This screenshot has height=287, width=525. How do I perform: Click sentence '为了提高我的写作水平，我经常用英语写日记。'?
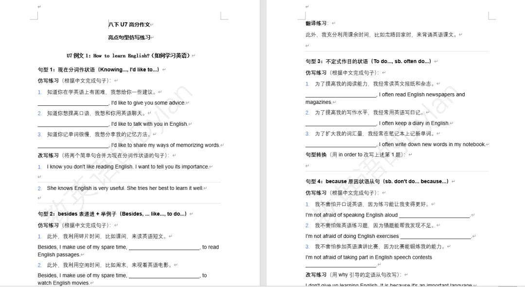(x=369, y=112)
